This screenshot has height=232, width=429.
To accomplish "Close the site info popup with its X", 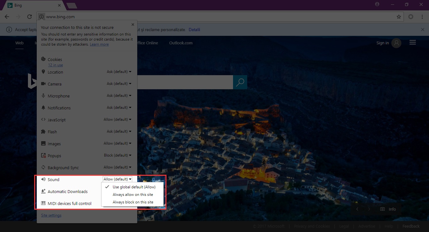I will pyautogui.click(x=133, y=25).
